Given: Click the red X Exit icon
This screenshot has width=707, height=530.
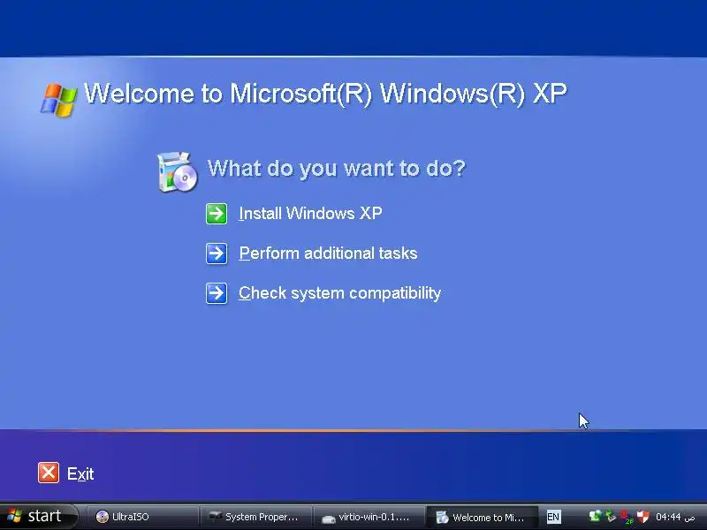Looking at the screenshot, I should tap(49, 473).
